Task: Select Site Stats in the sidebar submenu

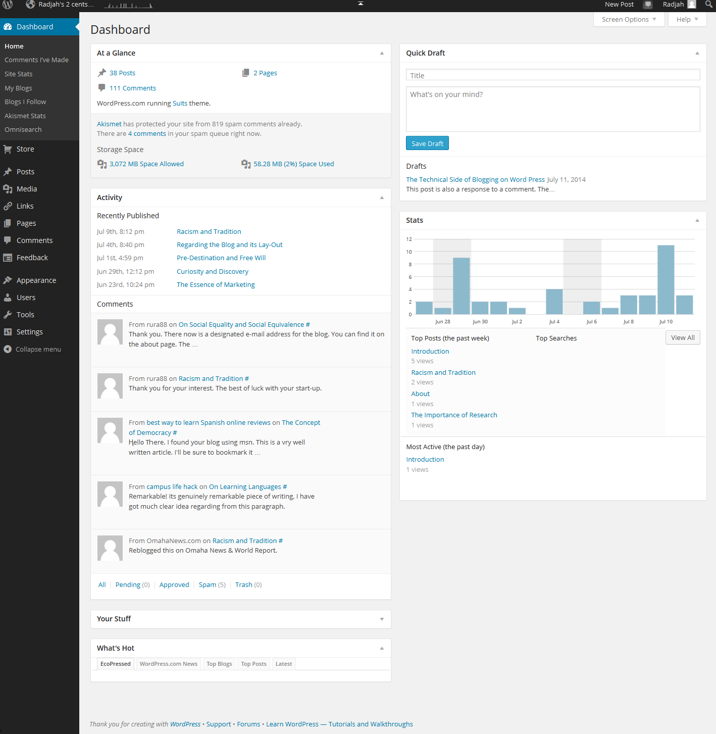Action: (x=19, y=74)
